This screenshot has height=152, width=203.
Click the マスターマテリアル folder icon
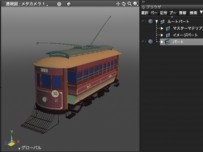point(168,28)
